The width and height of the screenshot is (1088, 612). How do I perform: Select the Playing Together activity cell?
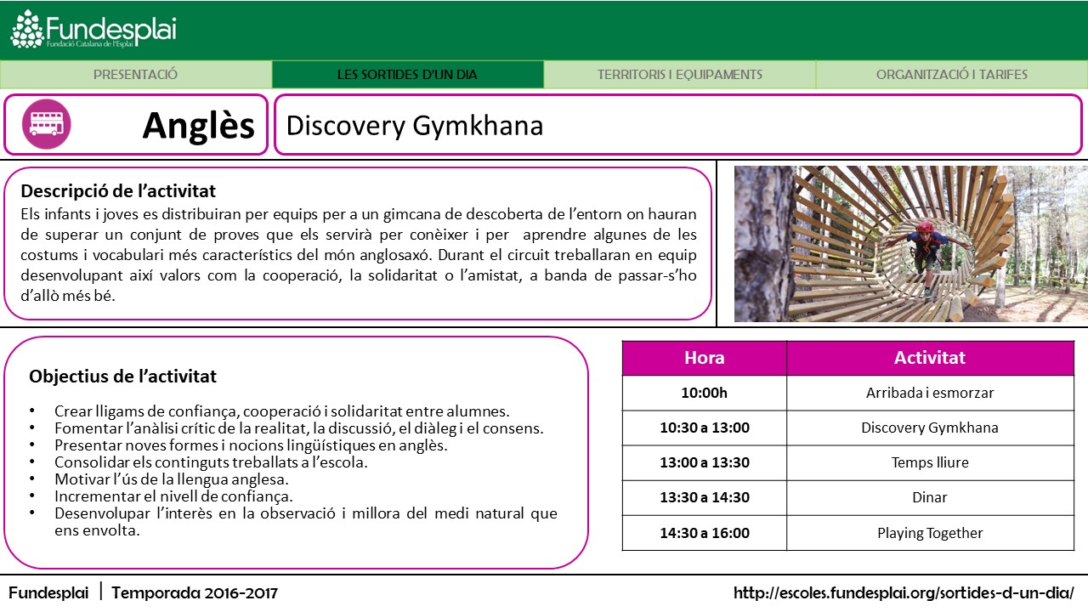pos(929,533)
